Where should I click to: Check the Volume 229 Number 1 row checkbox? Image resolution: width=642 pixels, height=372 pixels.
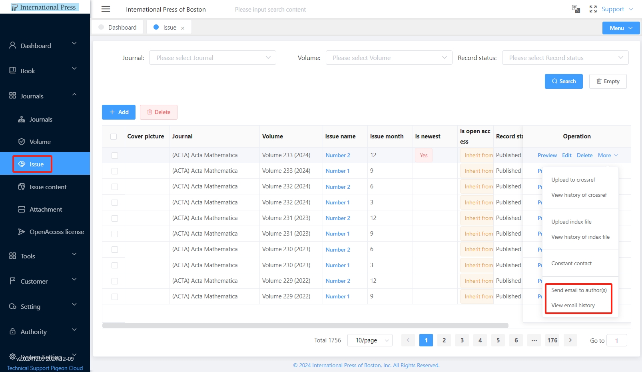point(115,296)
